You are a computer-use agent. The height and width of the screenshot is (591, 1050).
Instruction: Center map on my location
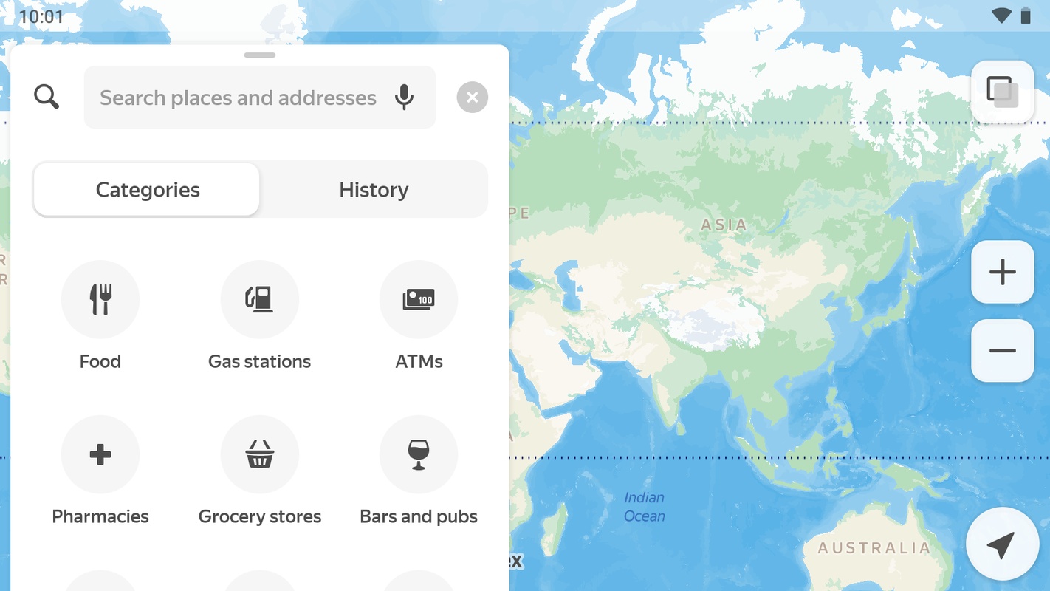coord(1002,545)
